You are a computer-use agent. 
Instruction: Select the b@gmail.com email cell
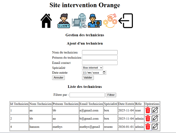[x=91, y=119]
